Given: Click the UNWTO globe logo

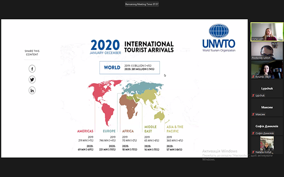Looking at the screenshot, I should tap(219, 31).
